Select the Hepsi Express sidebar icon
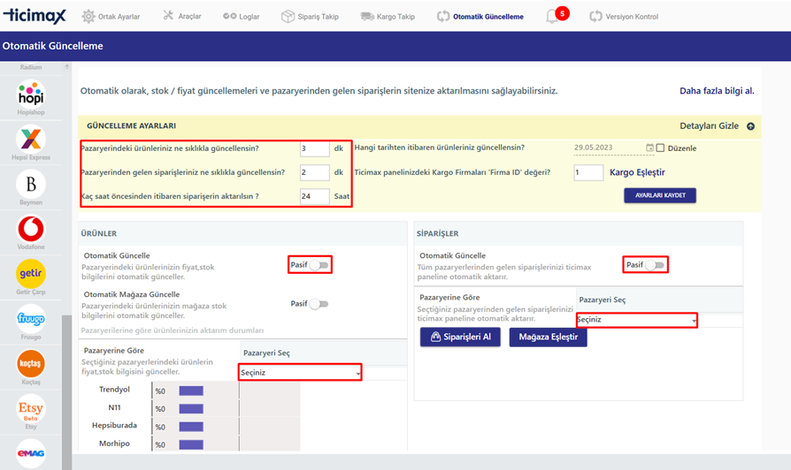This screenshot has width=791, height=470. [x=31, y=139]
